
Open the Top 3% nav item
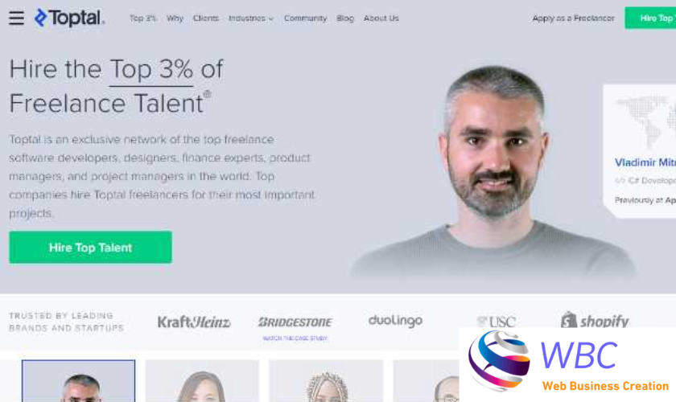(142, 18)
